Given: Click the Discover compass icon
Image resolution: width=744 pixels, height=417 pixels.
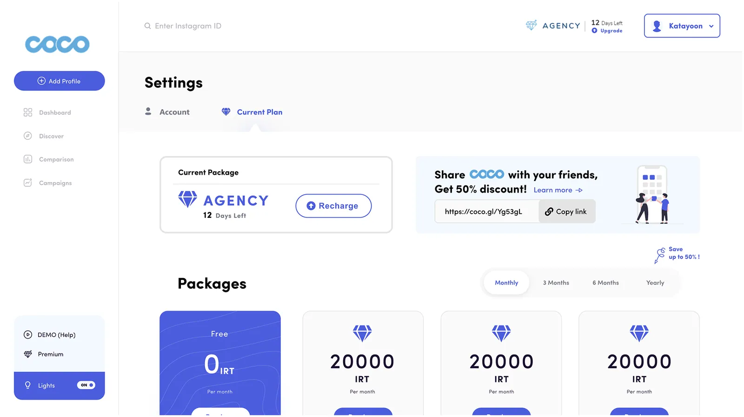Looking at the screenshot, I should click(x=28, y=136).
